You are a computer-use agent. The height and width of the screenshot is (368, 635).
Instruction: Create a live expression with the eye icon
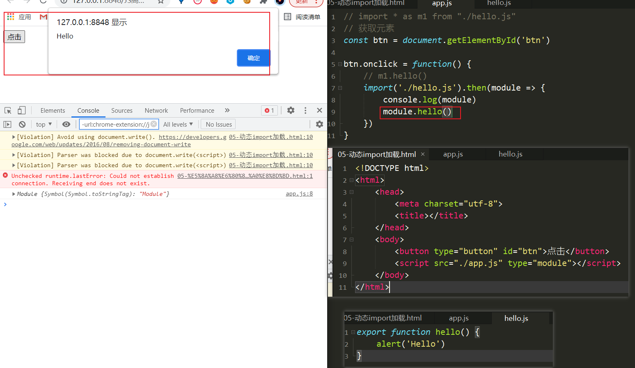click(x=66, y=124)
